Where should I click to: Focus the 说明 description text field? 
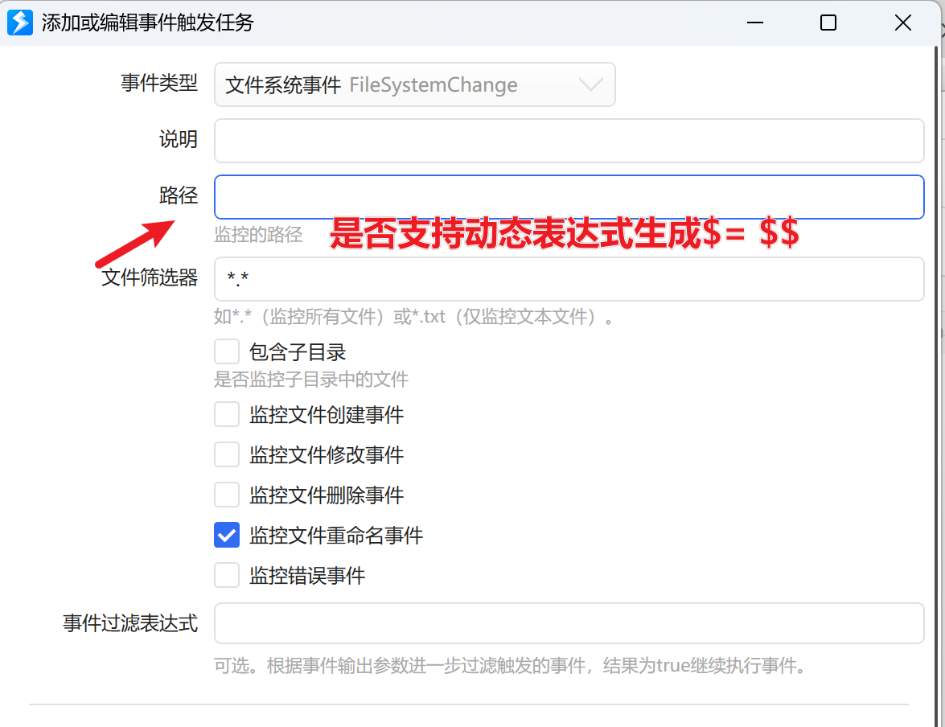569,141
